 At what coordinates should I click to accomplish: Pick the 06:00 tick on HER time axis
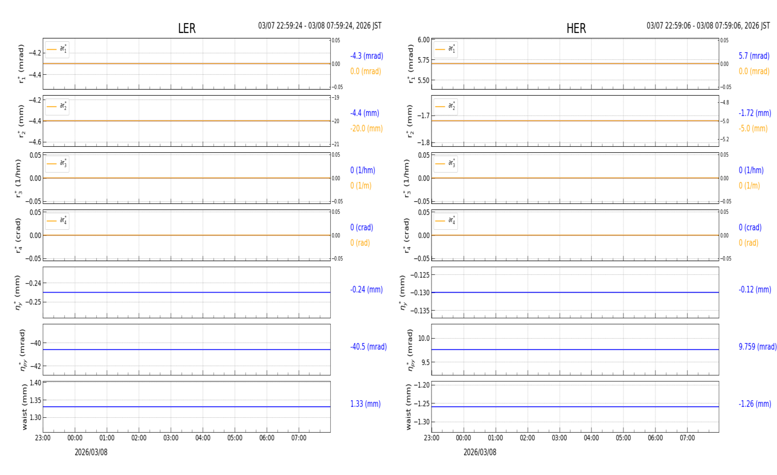(x=655, y=438)
